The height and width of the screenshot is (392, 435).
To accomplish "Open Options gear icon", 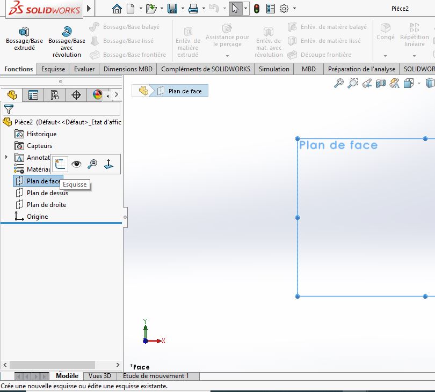I will [284, 9].
